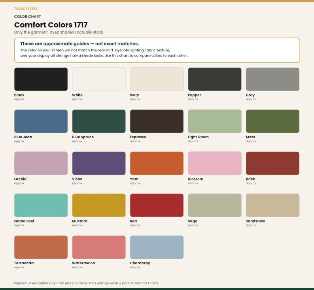314x290 pixels.
Task: Click the 'Orchid' label text
Action: (20, 179)
